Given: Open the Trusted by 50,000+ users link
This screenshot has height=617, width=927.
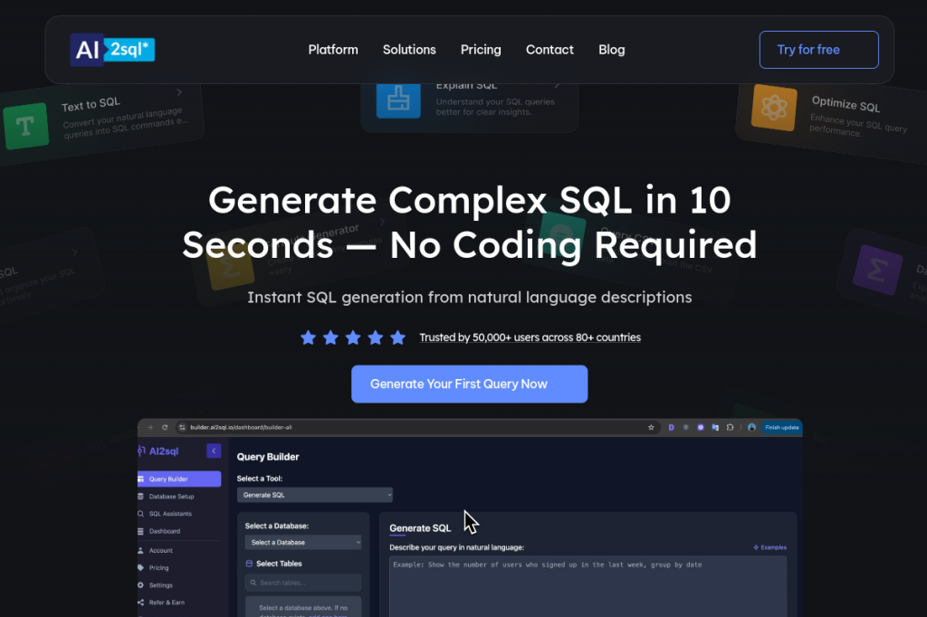Looking at the screenshot, I should (530, 337).
